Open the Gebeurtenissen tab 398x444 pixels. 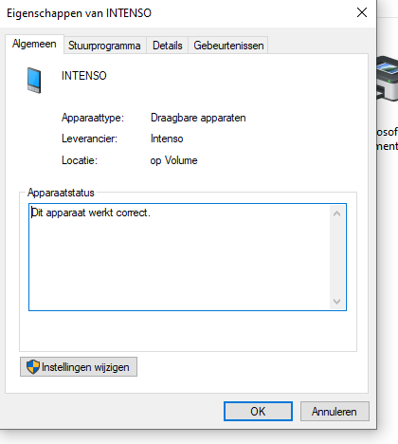pos(228,46)
